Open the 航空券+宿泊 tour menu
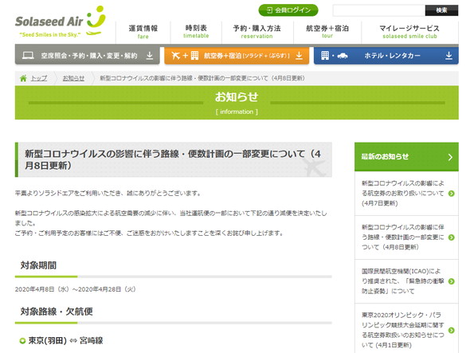Viewport: 470px width, 353px height. pyautogui.click(x=327, y=32)
